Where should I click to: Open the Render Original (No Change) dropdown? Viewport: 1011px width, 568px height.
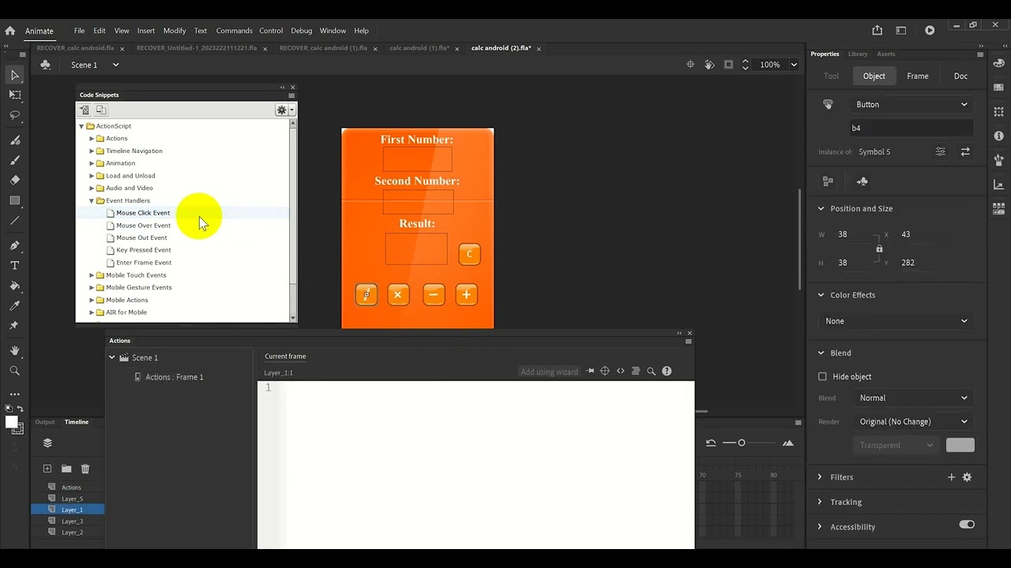pos(914,421)
